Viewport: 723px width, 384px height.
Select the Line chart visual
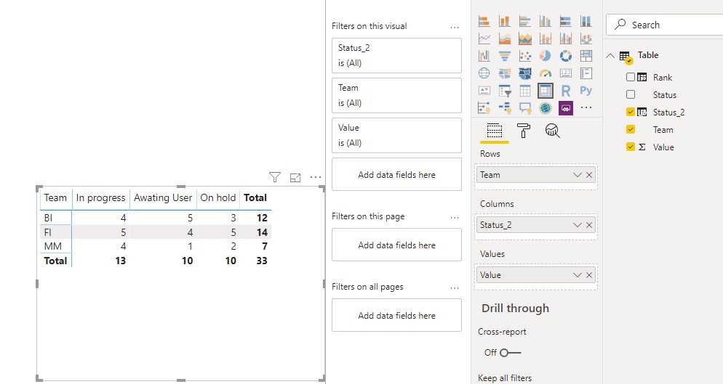point(484,38)
